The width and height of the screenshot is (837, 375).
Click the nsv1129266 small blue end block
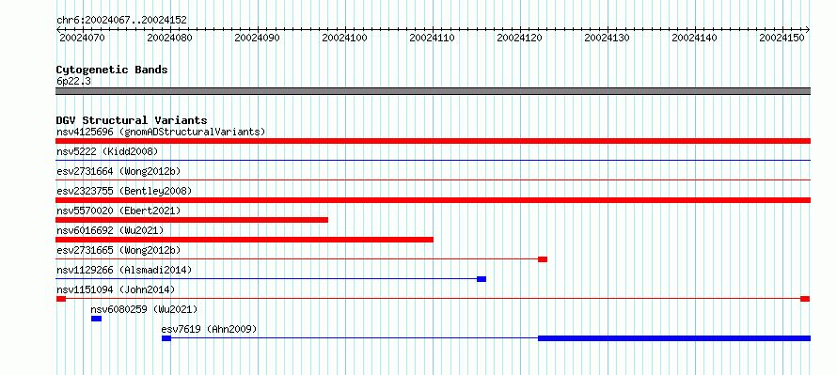click(x=482, y=279)
